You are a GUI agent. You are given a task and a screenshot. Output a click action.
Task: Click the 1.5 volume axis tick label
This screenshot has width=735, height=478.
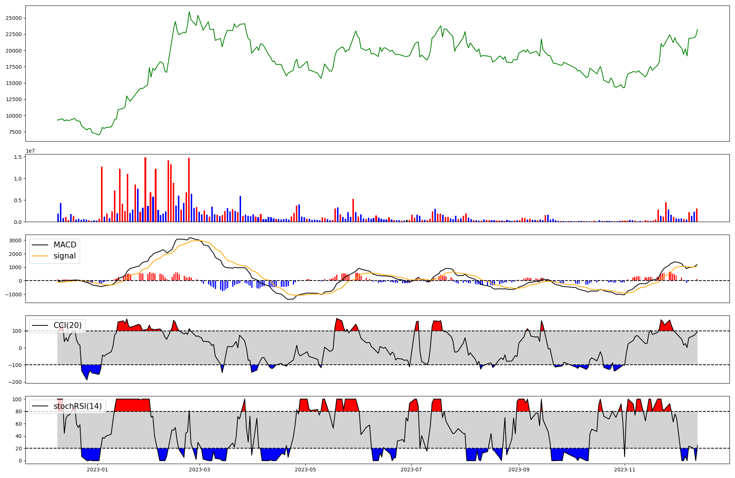pos(18,157)
